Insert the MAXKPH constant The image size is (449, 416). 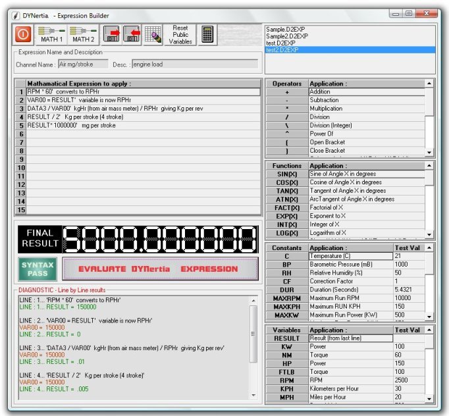point(287,307)
